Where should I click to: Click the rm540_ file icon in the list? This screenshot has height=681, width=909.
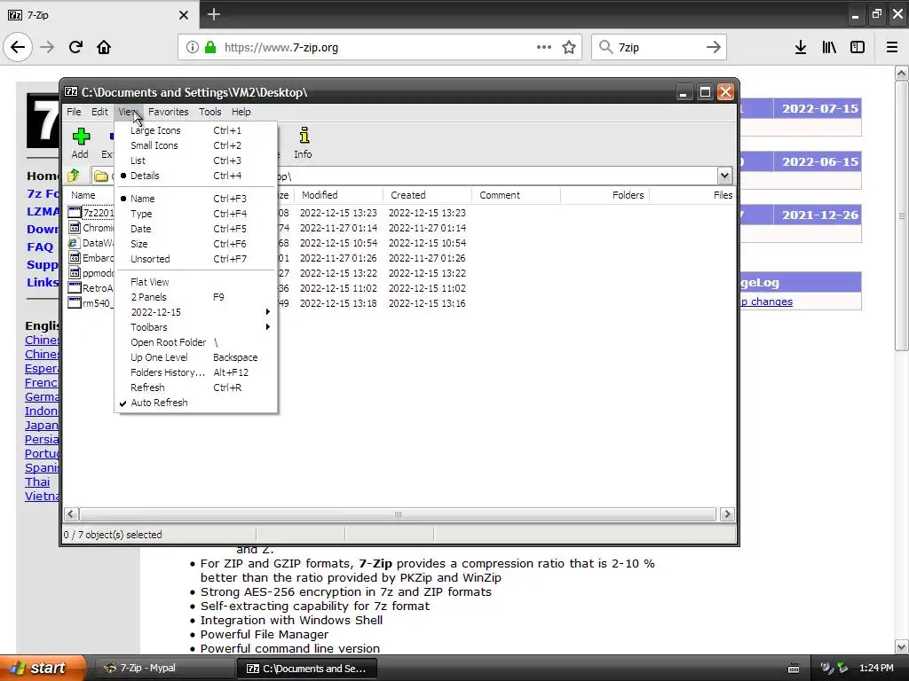pyautogui.click(x=75, y=303)
